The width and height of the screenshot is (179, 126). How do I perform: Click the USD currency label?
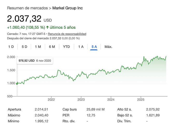pyautogui.click(x=48, y=20)
